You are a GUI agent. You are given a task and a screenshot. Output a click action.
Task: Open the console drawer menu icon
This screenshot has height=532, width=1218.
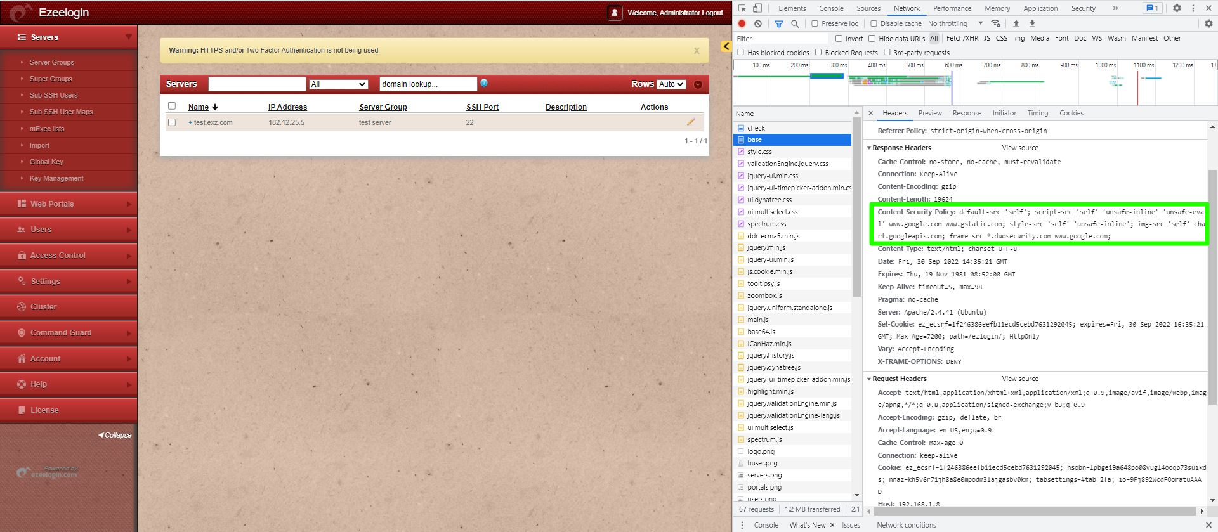tap(742, 525)
